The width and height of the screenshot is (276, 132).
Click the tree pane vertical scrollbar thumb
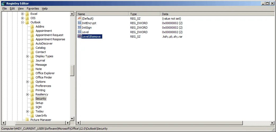72,71
